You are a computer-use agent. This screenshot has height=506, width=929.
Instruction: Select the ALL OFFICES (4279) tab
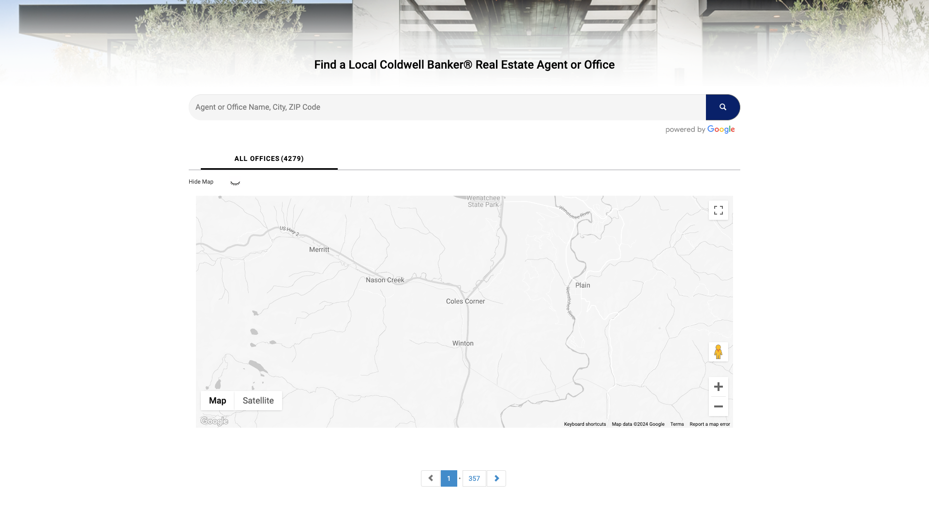269,159
